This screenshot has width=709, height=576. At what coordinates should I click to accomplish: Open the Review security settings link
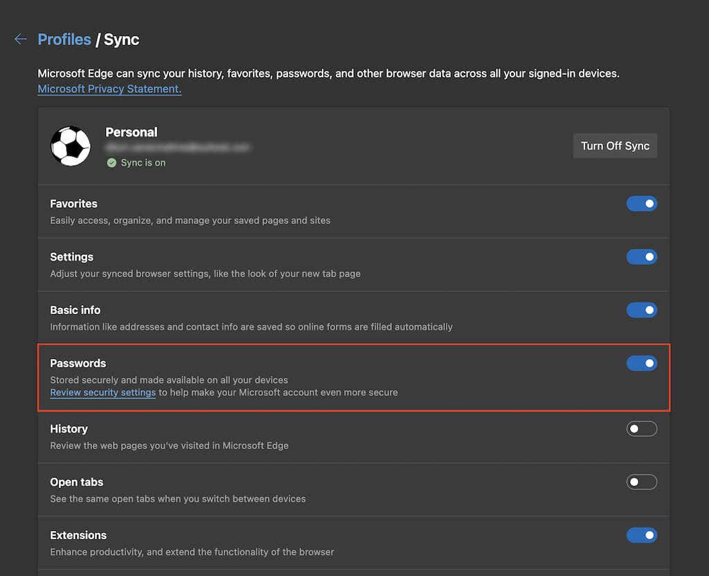[102, 392]
